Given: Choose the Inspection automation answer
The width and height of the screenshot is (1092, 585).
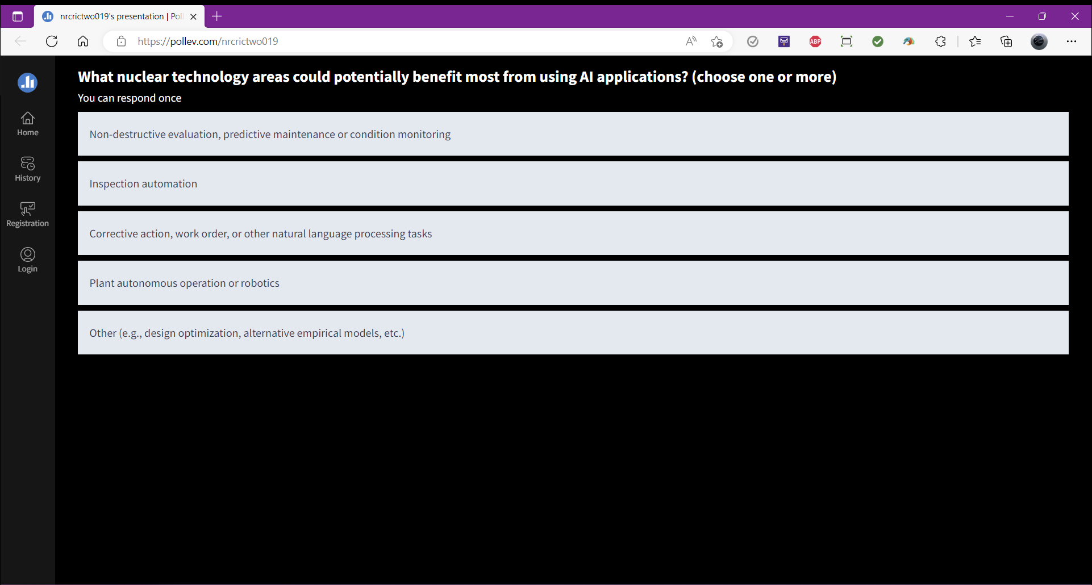Looking at the screenshot, I should click(x=573, y=183).
